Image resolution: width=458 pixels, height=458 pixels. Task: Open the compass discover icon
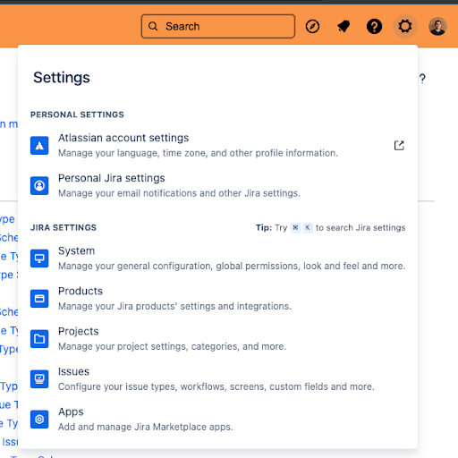tap(312, 26)
